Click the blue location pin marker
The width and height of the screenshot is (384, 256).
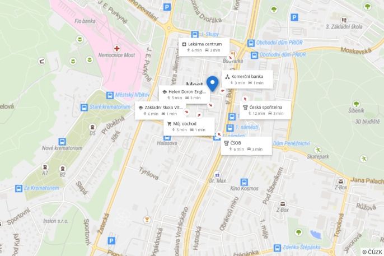point(212,84)
